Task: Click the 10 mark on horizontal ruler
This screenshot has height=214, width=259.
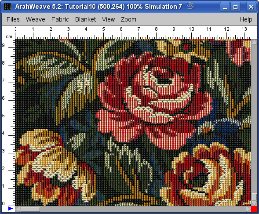Action: point(191,29)
